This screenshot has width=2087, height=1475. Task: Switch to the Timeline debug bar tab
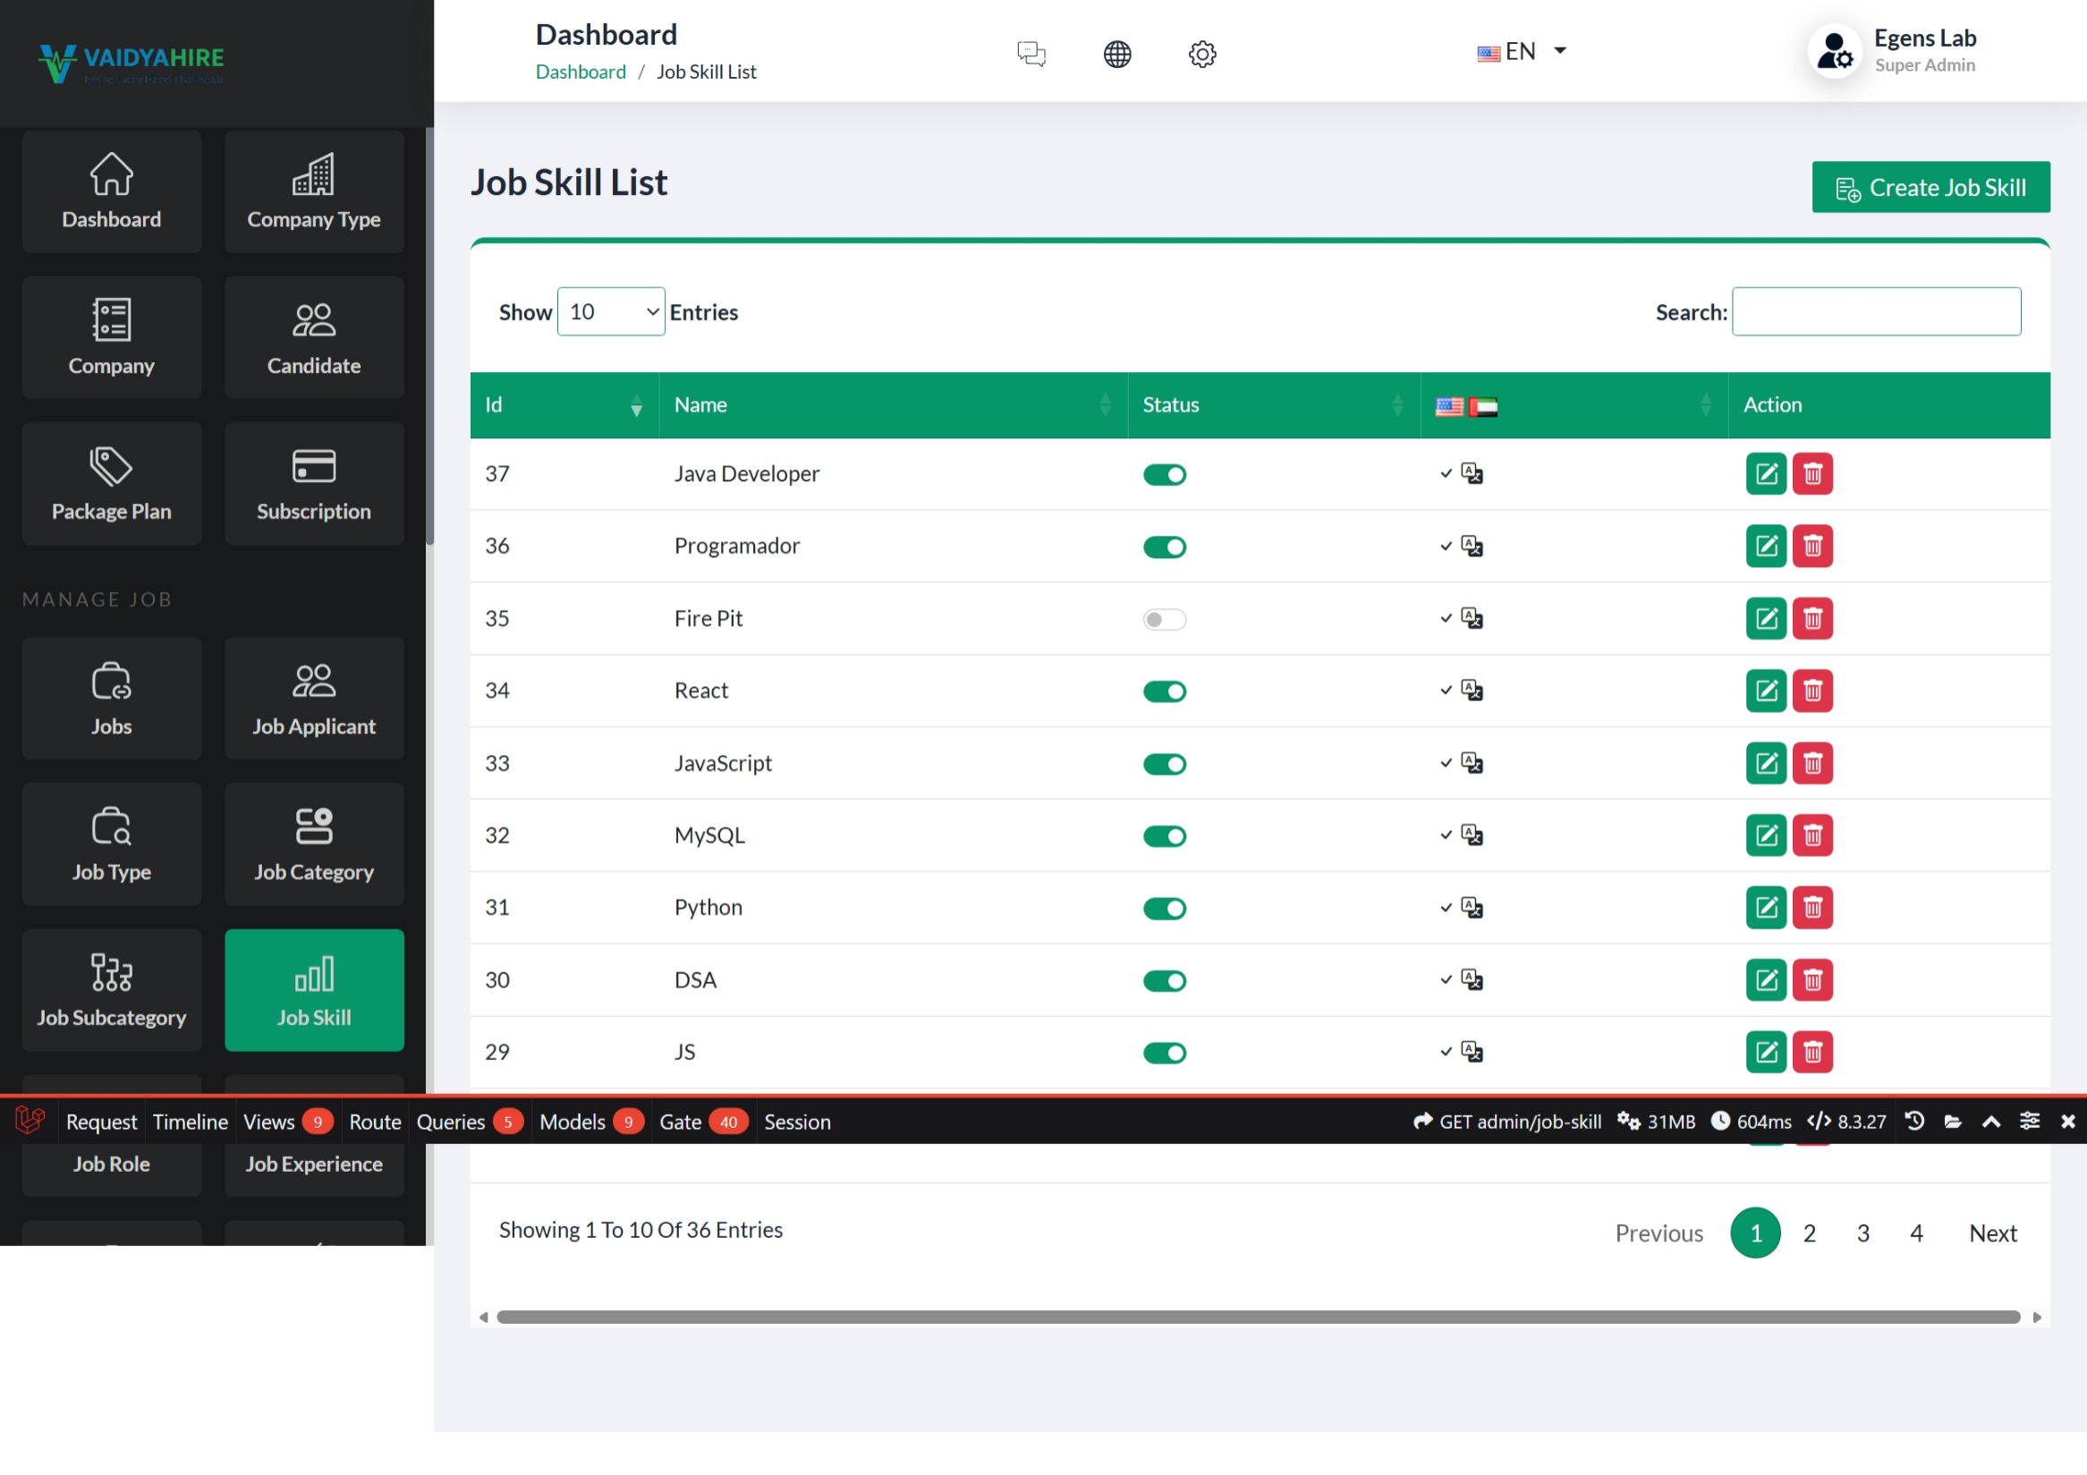[x=190, y=1122]
